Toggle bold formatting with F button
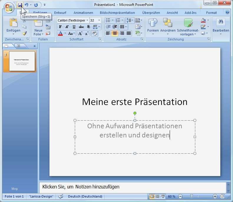The height and width of the screenshot is (202, 233). coord(60,27)
